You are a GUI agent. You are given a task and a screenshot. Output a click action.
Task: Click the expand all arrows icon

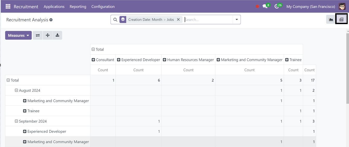[48, 35]
